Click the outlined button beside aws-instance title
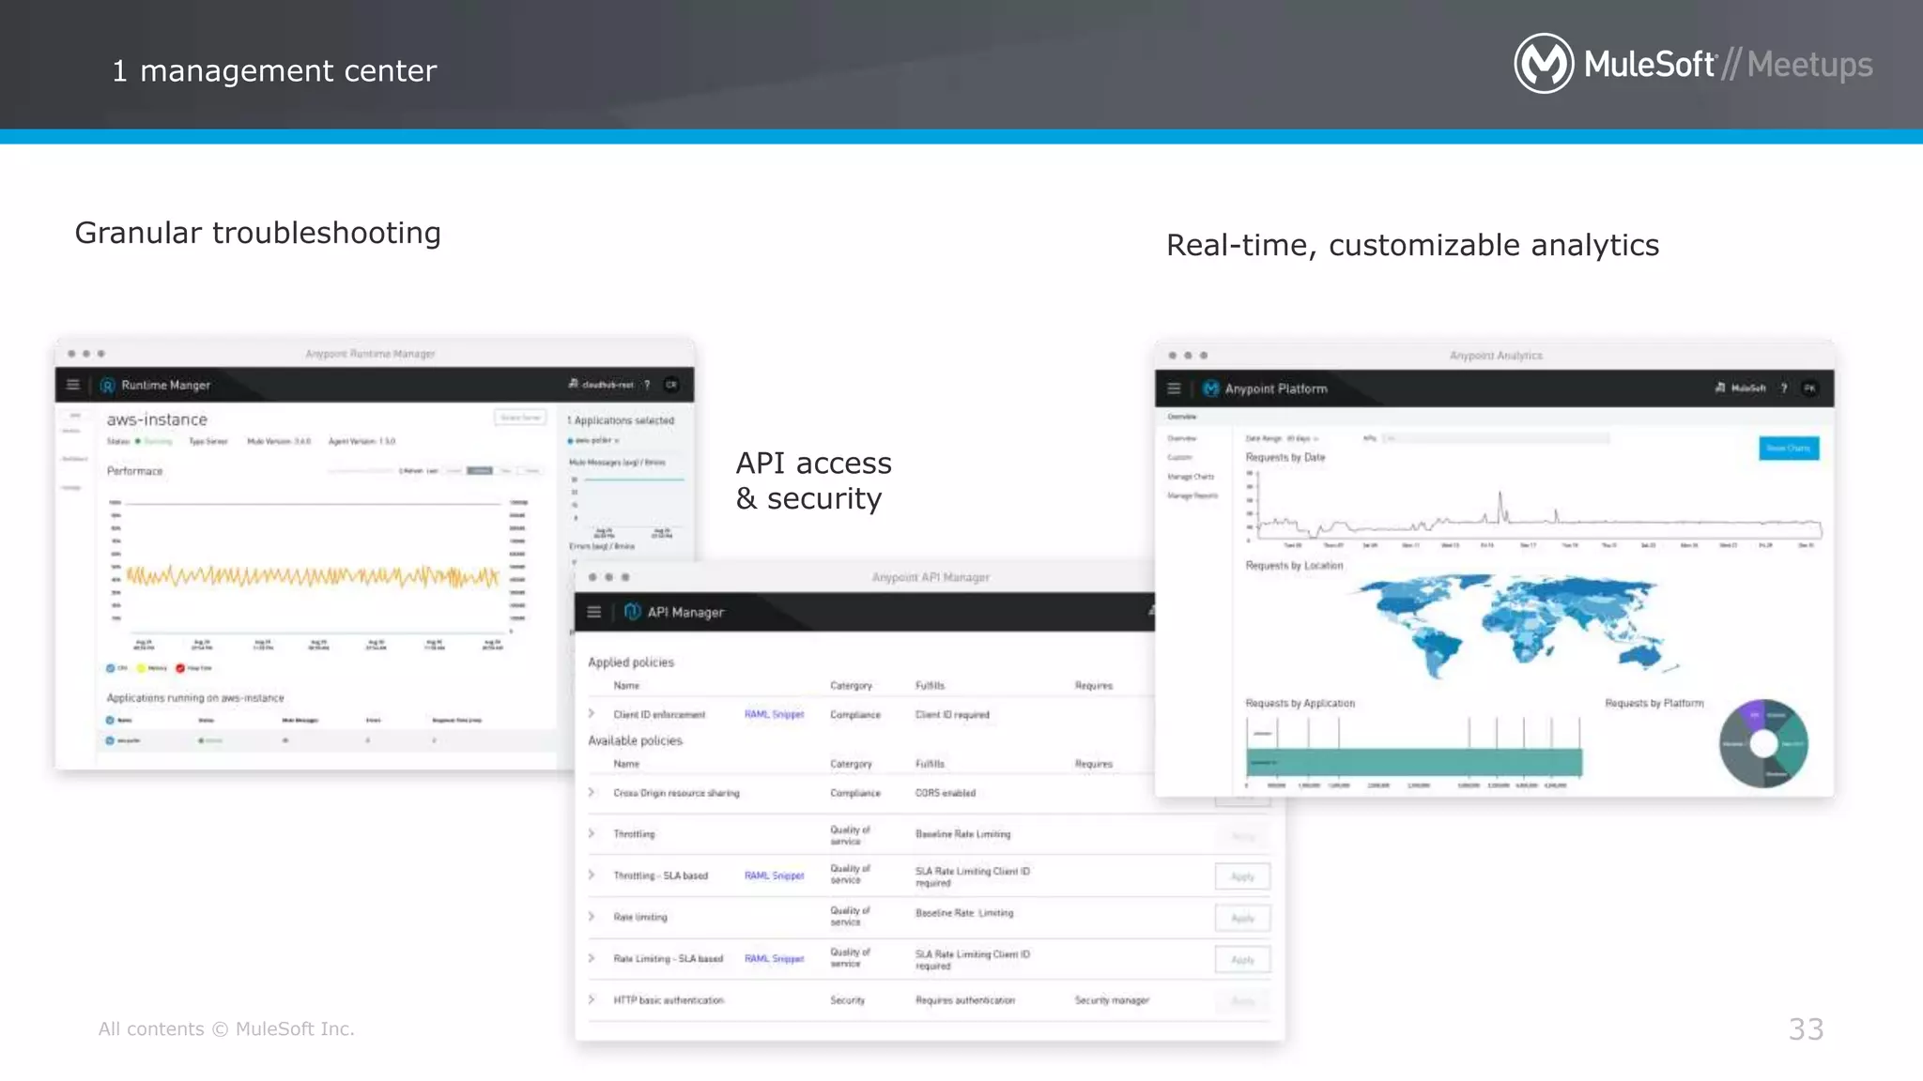 [520, 418]
